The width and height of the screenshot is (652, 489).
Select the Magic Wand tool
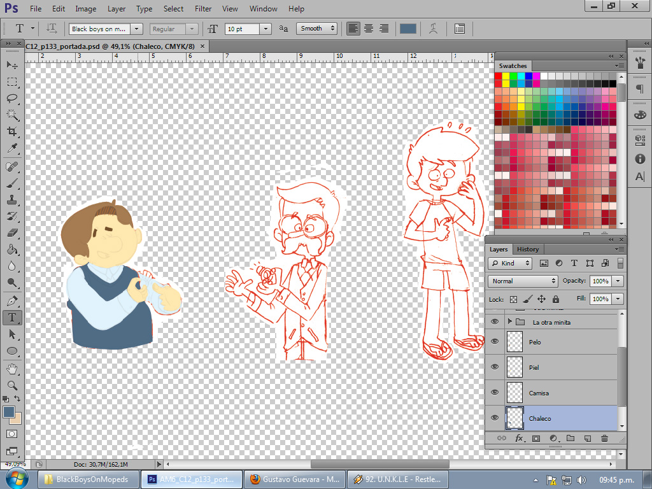pos(12,115)
